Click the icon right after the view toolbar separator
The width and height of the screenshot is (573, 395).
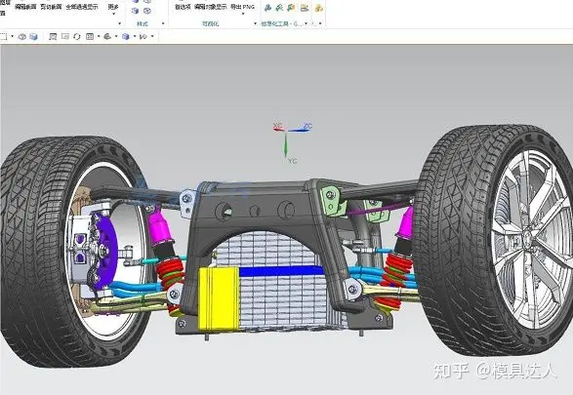point(53,36)
